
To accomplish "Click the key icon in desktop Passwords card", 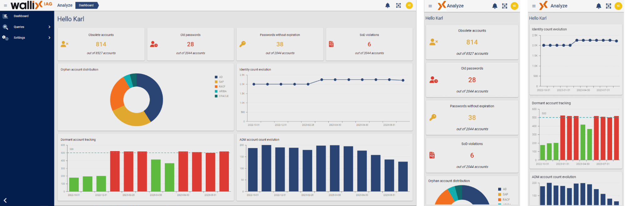I will pos(243,44).
